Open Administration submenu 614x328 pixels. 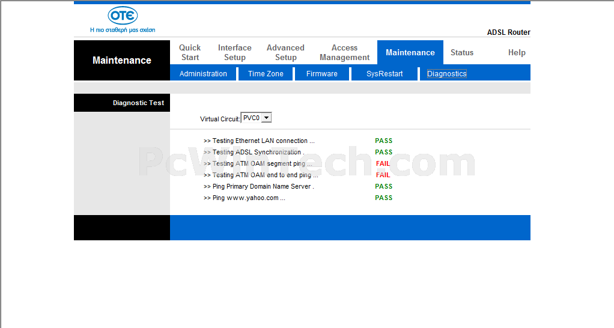pyautogui.click(x=203, y=73)
